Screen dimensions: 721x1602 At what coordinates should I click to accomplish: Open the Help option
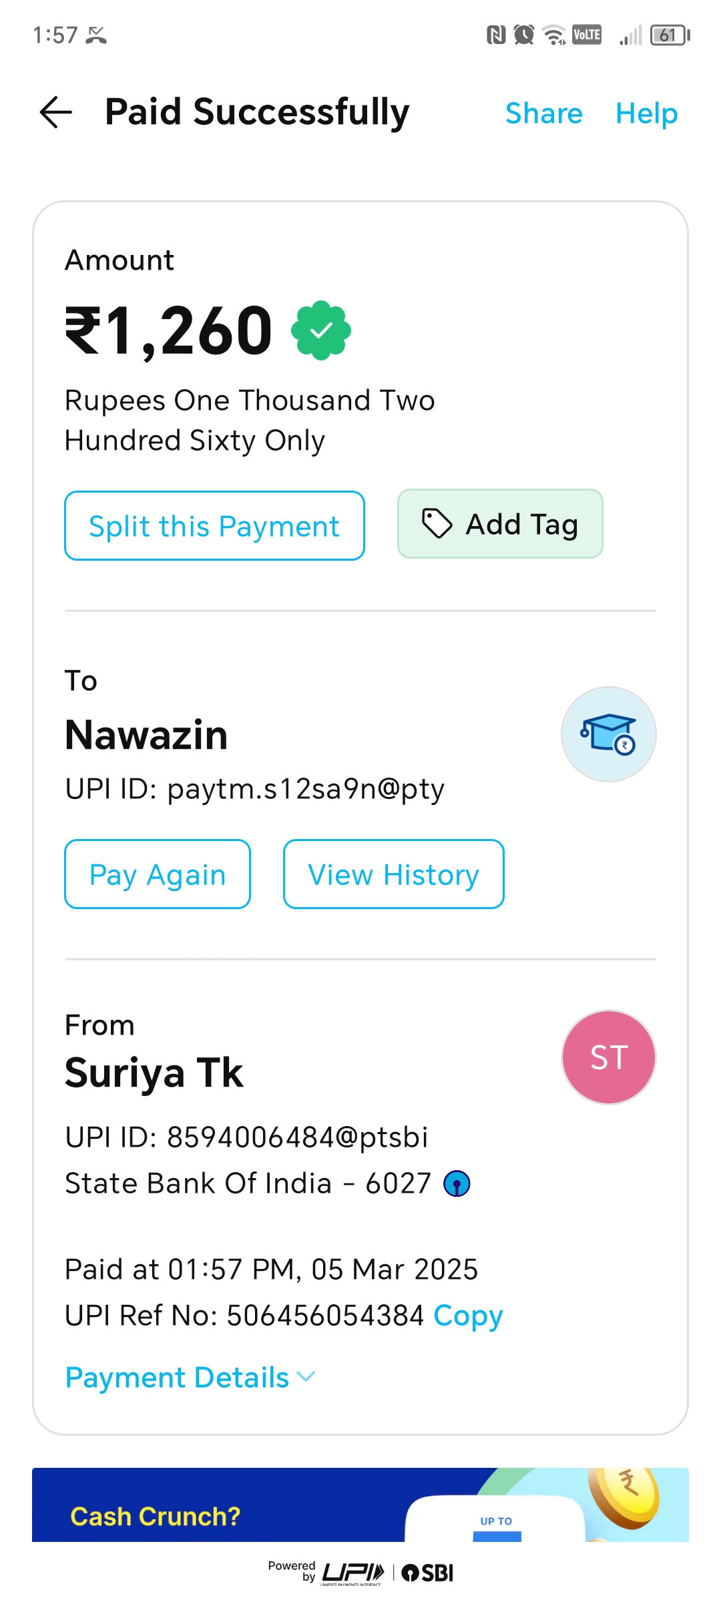pos(646,113)
